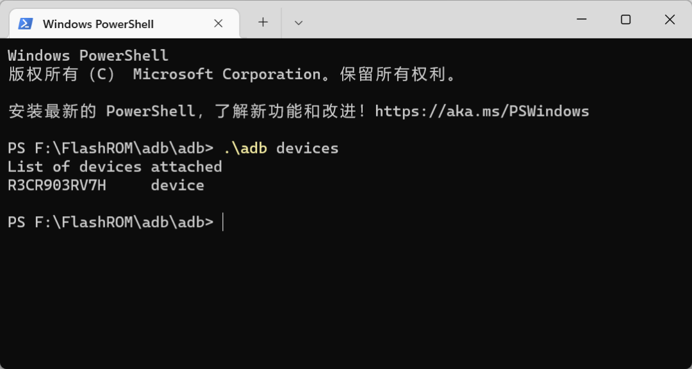Select the Windows PowerShell tab title

point(98,24)
